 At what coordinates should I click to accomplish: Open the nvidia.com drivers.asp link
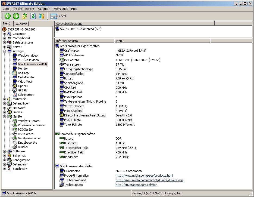coord(149,180)
